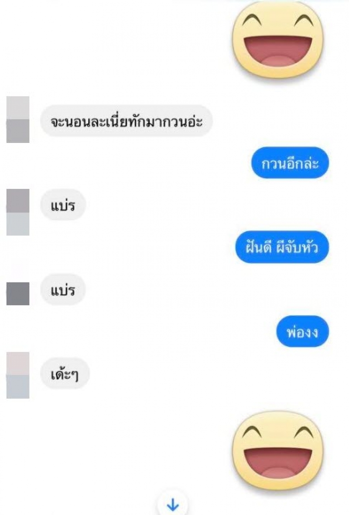
Task: Tap the laughing emoji sticker below เด้ะๆ
Action: pyautogui.click(x=277, y=451)
